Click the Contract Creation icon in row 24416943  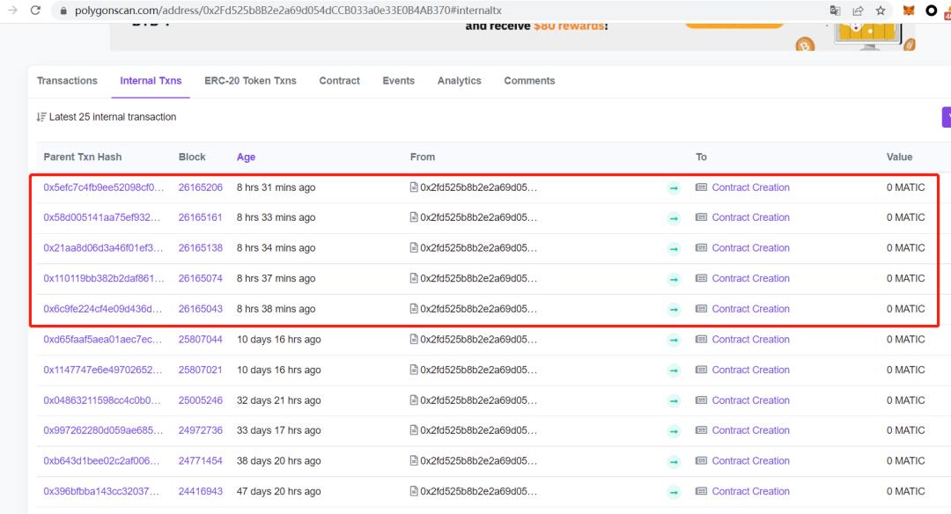(701, 491)
